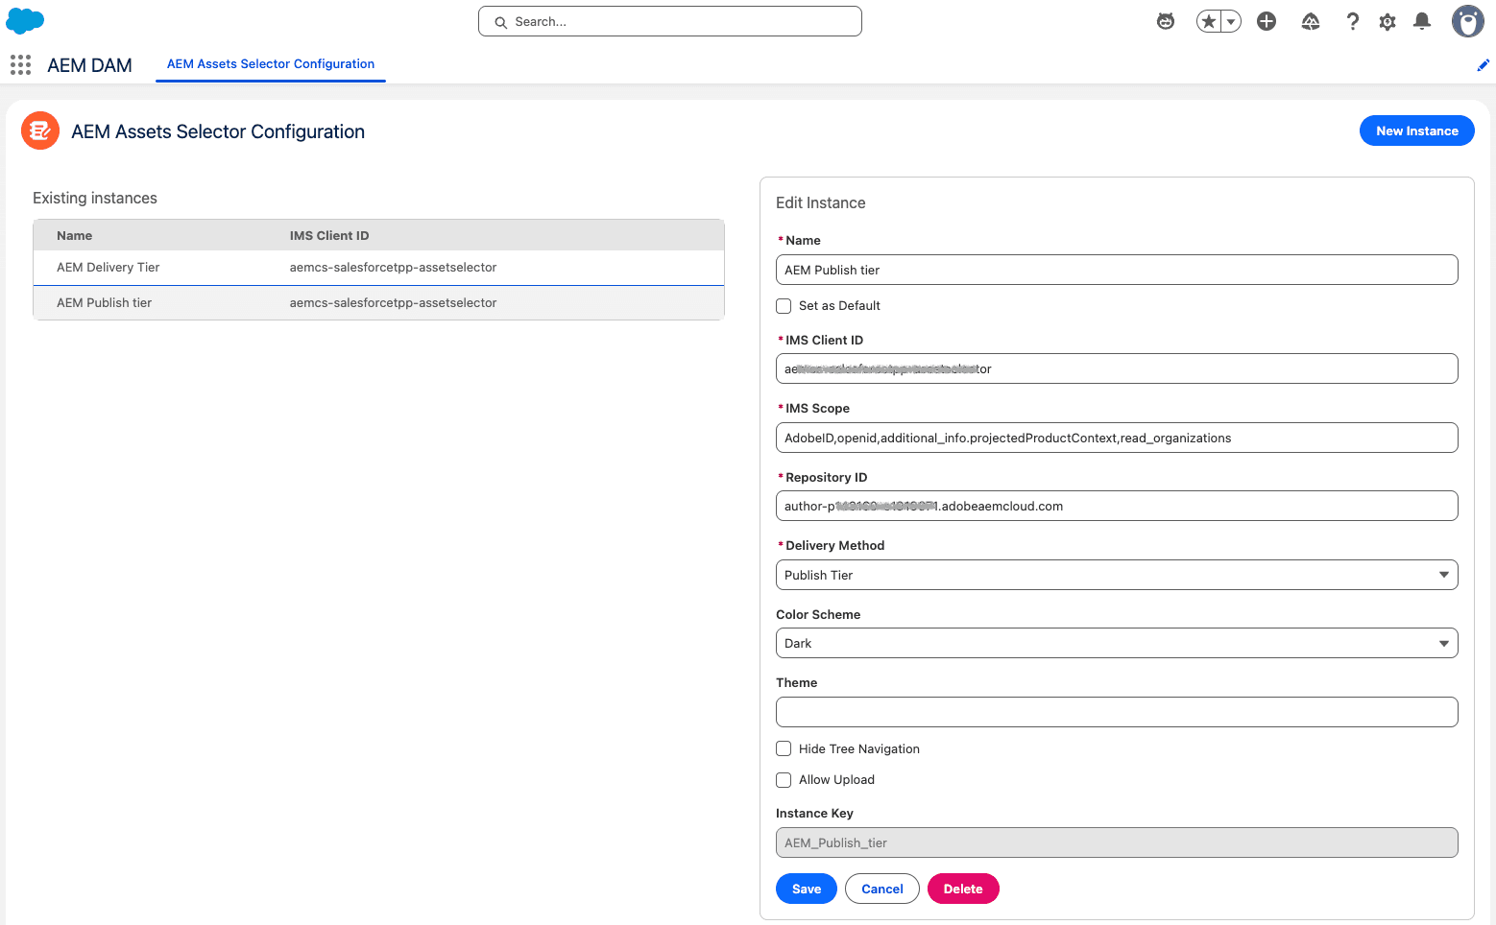1496x925 pixels.
Task: Click the Repository ID field
Action: point(1117,506)
